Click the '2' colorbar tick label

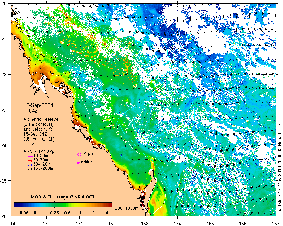(93, 213)
